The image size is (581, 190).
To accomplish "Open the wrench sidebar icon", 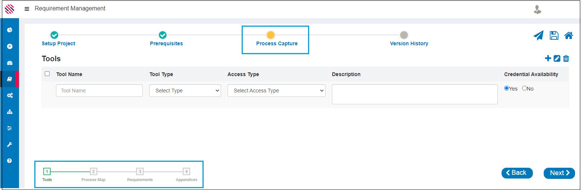I will 10,144.
